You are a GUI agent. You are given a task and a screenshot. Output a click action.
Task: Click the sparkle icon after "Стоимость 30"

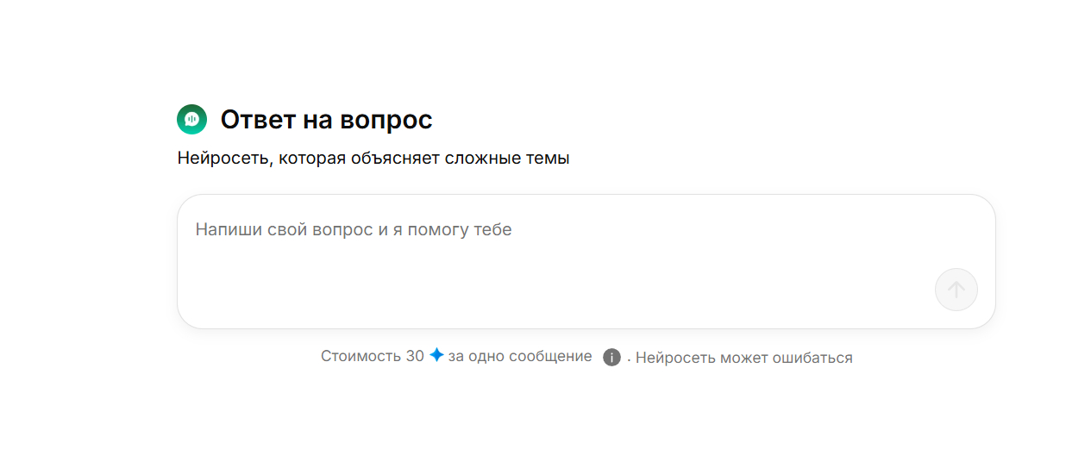click(436, 355)
